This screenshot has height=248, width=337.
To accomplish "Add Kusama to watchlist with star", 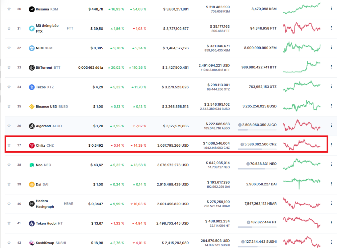I will point(9,9).
